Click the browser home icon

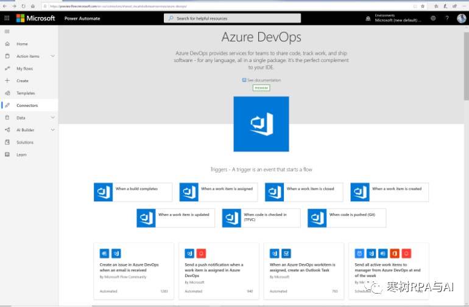pyautogui.click(x=33, y=6)
